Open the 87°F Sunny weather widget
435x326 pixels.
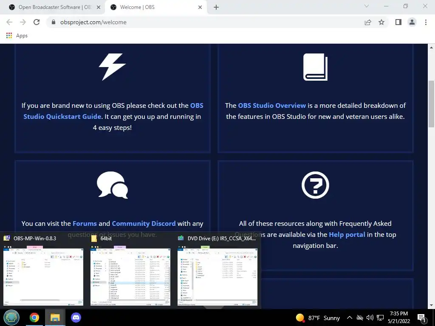point(318,318)
